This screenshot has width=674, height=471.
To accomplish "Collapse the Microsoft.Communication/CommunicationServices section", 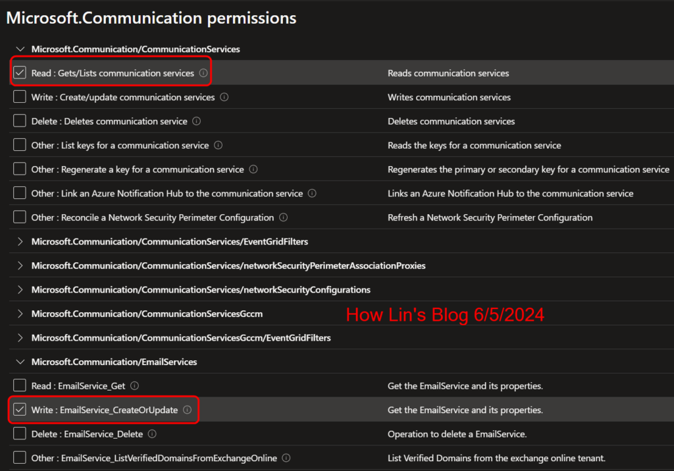I will pyautogui.click(x=20, y=49).
